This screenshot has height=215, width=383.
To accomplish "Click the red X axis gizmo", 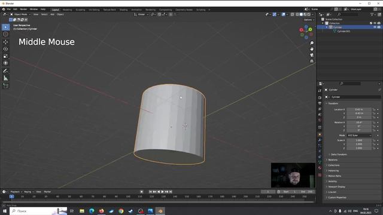I will (302, 30).
